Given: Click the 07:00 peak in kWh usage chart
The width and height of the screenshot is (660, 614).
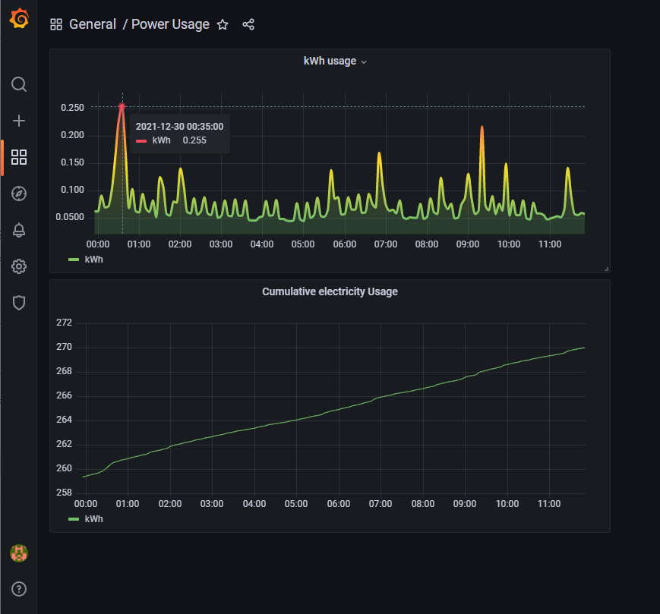Looking at the screenshot, I should (379, 154).
